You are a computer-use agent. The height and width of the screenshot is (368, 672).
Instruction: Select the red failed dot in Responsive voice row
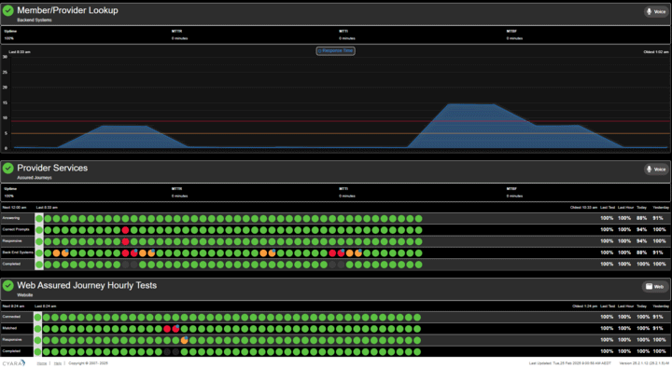click(x=125, y=242)
